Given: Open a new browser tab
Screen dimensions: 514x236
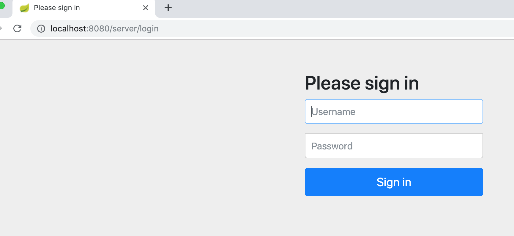Looking at the screenshot, I should click(x=168, y=8).
